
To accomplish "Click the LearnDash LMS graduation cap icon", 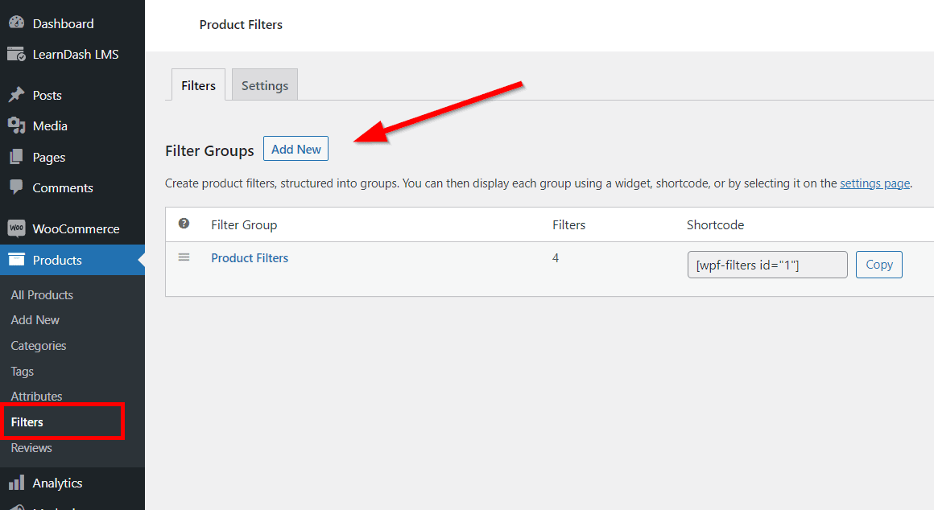I will click(x=15, y=54).
